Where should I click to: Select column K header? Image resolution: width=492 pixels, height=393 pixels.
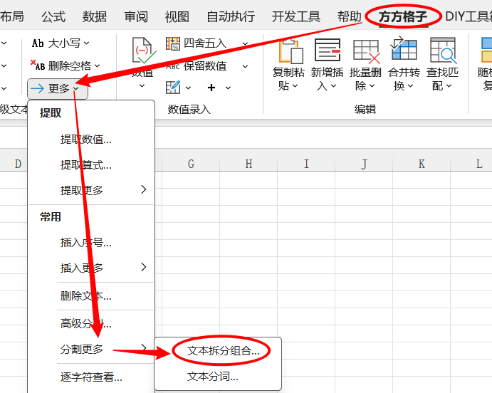tap(422, 164)
